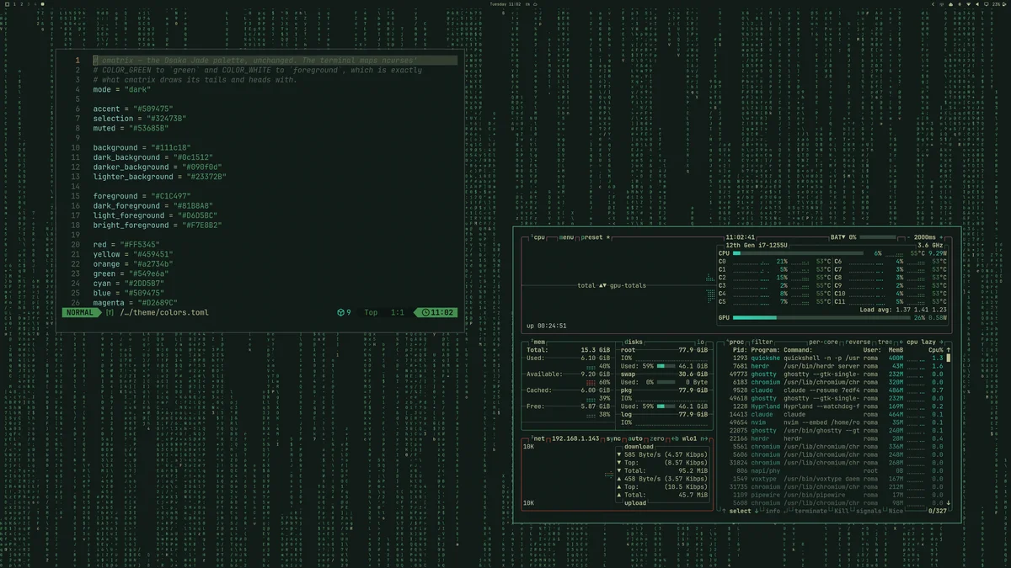The image size is (1011, 568).
Task: Activate the process filter field
Action: (762, 342)
